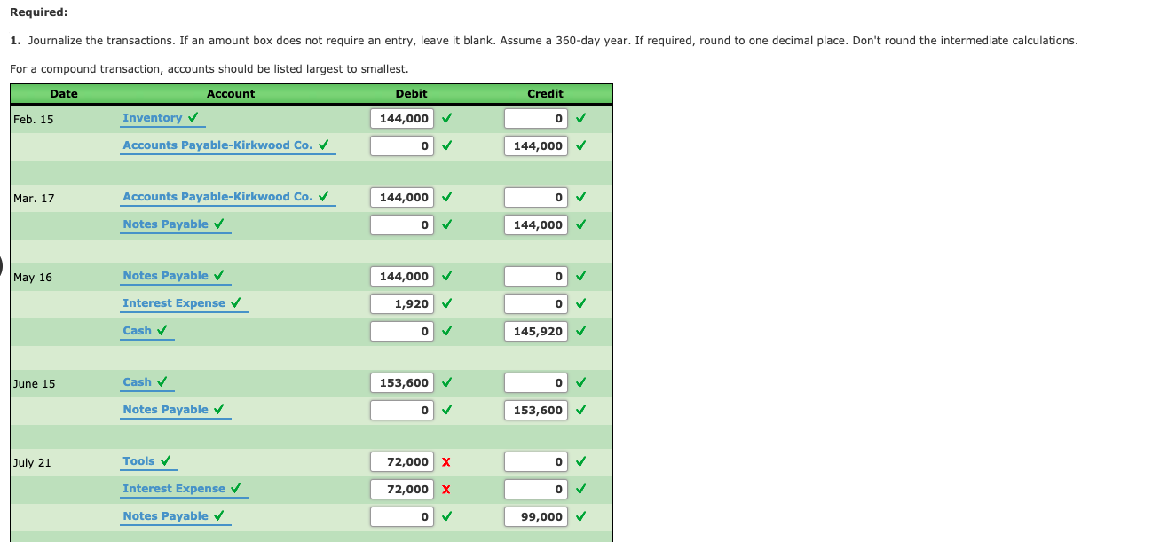Click the red X beside Tools debit amount
Viewport: 1160px width, 542px height.
click(x=446, y=461)
